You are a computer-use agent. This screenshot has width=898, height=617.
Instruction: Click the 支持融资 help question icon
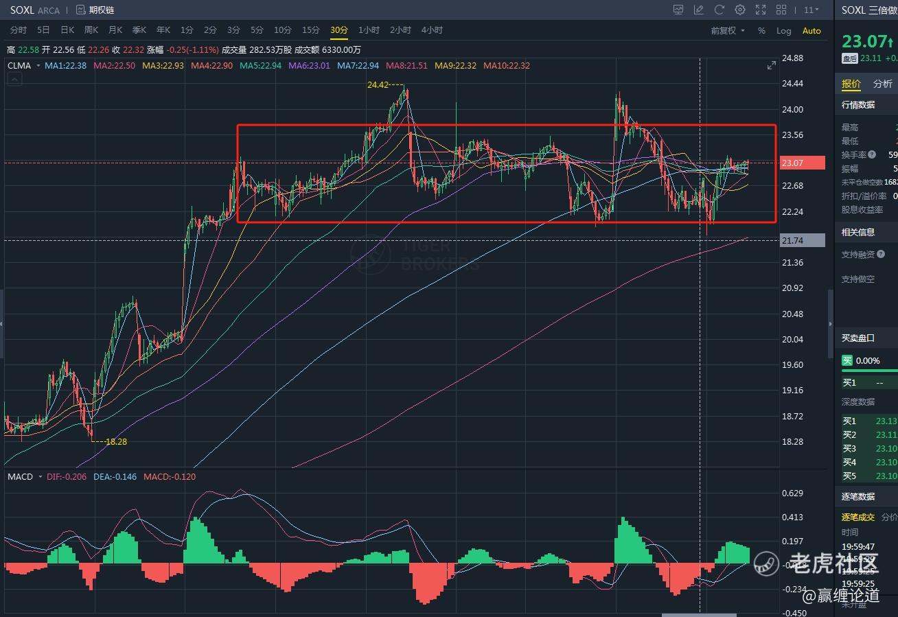pyautogui.click(x=881, y=255)
